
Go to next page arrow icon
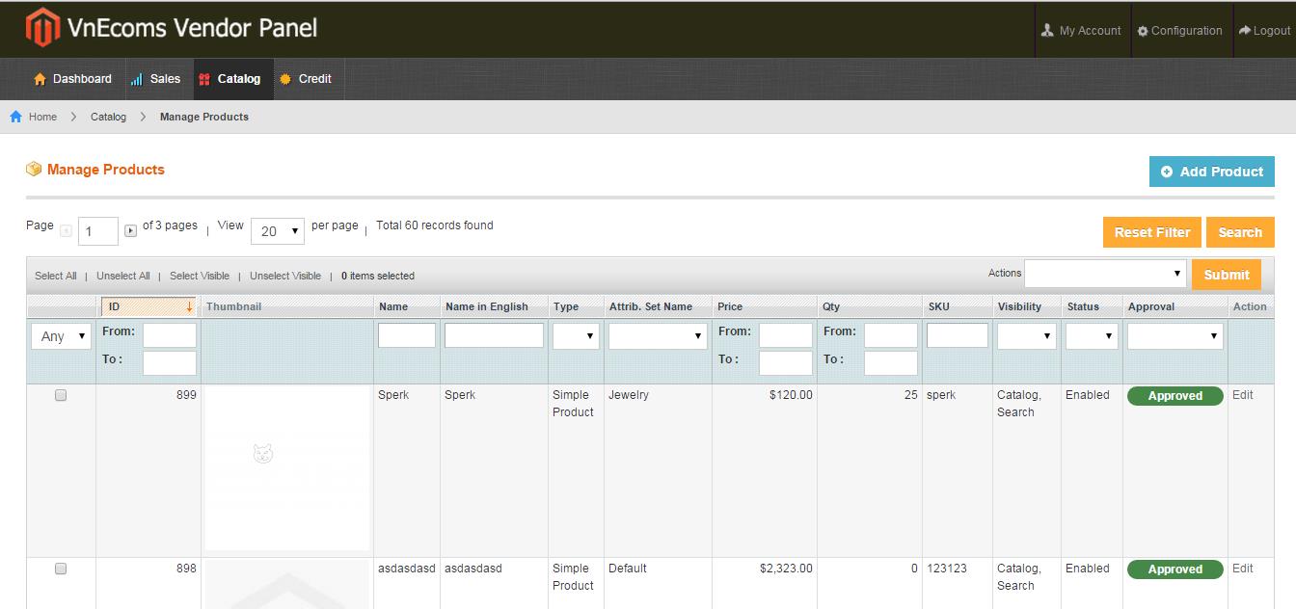(131, 231)
